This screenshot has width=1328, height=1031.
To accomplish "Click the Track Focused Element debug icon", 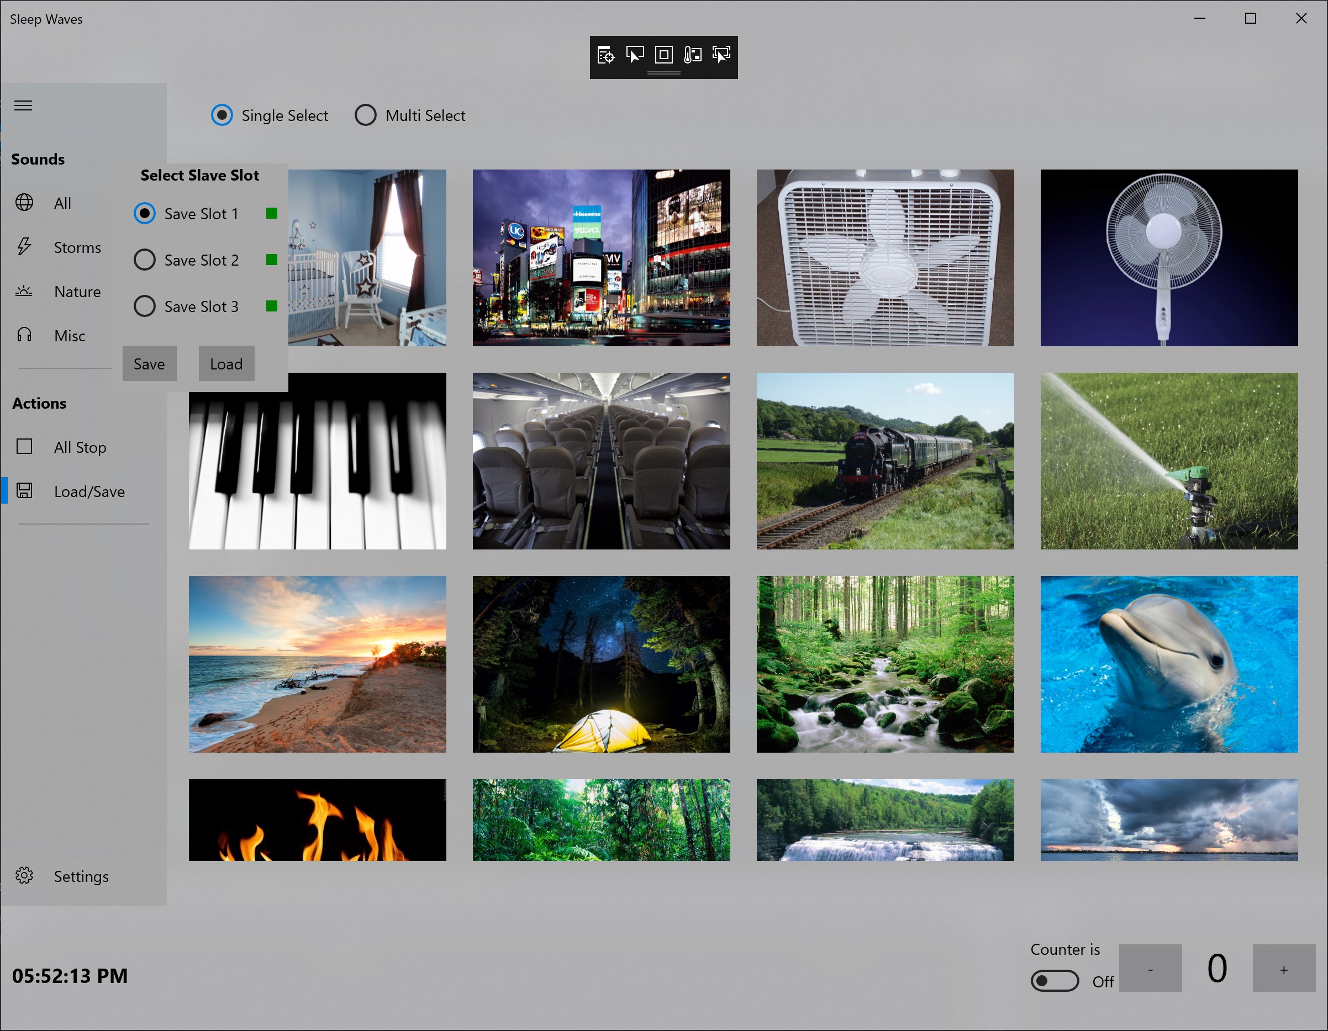I will (x=722, y=55).
